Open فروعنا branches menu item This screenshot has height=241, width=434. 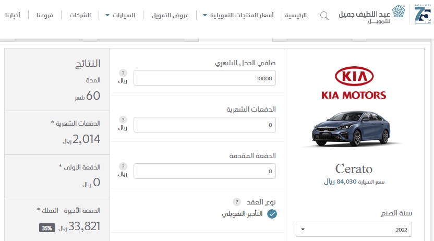click(45, 15)
